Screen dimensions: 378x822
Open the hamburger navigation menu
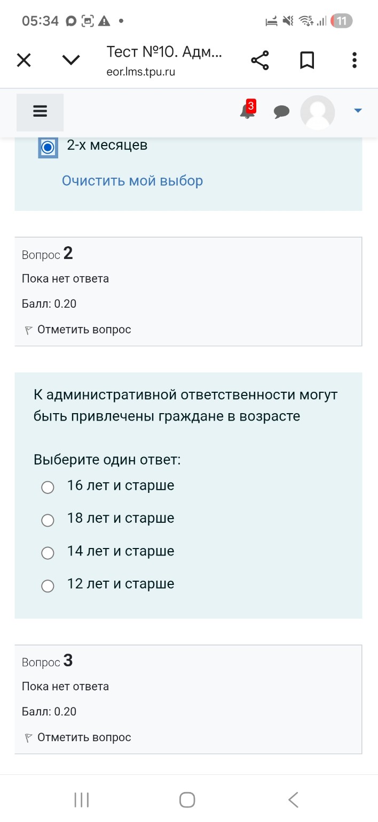40,111
